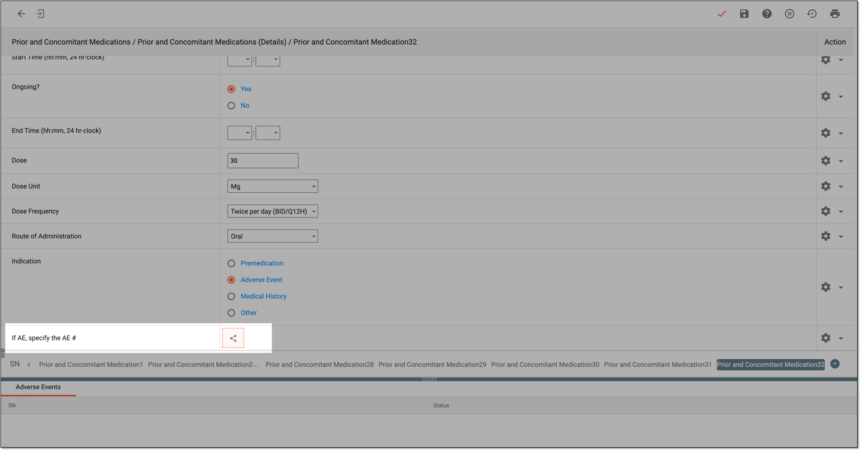Go back with the left arrow icon
The height and width of the screenshot is (450, 860).
click(21, 14)
